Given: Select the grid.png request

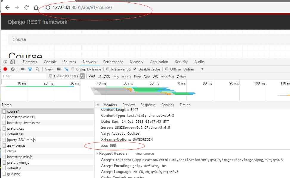Looking at the screenshot, I should tap(48, 174).
